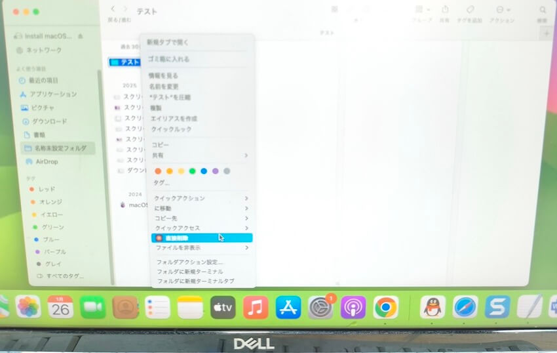Open QQ penguin app in Dock

[x=432, y=307]
